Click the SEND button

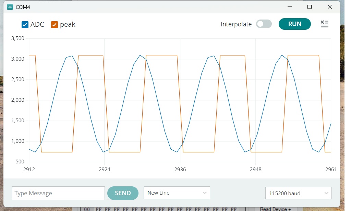tap(123, 193)
